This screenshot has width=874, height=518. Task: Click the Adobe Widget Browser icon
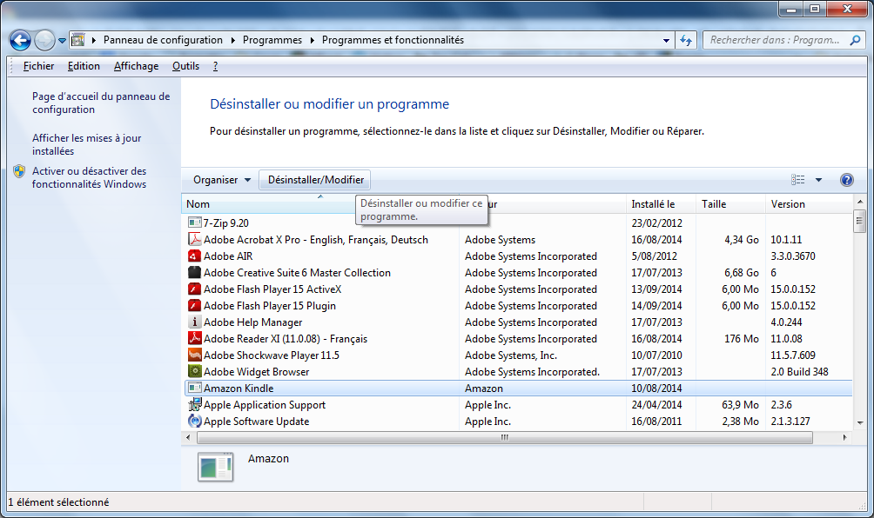click(x=194, y=371)
